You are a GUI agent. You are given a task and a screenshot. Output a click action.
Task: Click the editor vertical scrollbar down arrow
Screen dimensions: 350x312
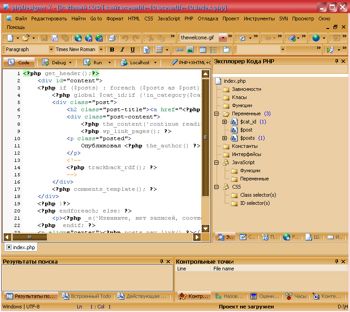click(205, 229)
